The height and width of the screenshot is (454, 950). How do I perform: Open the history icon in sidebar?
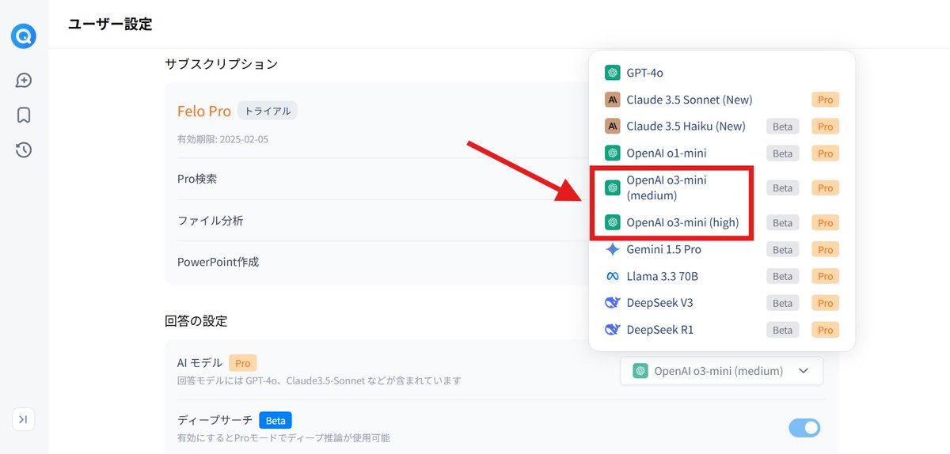click(24, 150)
